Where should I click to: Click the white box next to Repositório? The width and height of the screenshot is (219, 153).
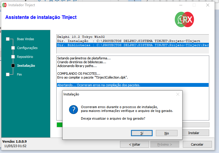[x=13, y=57]
